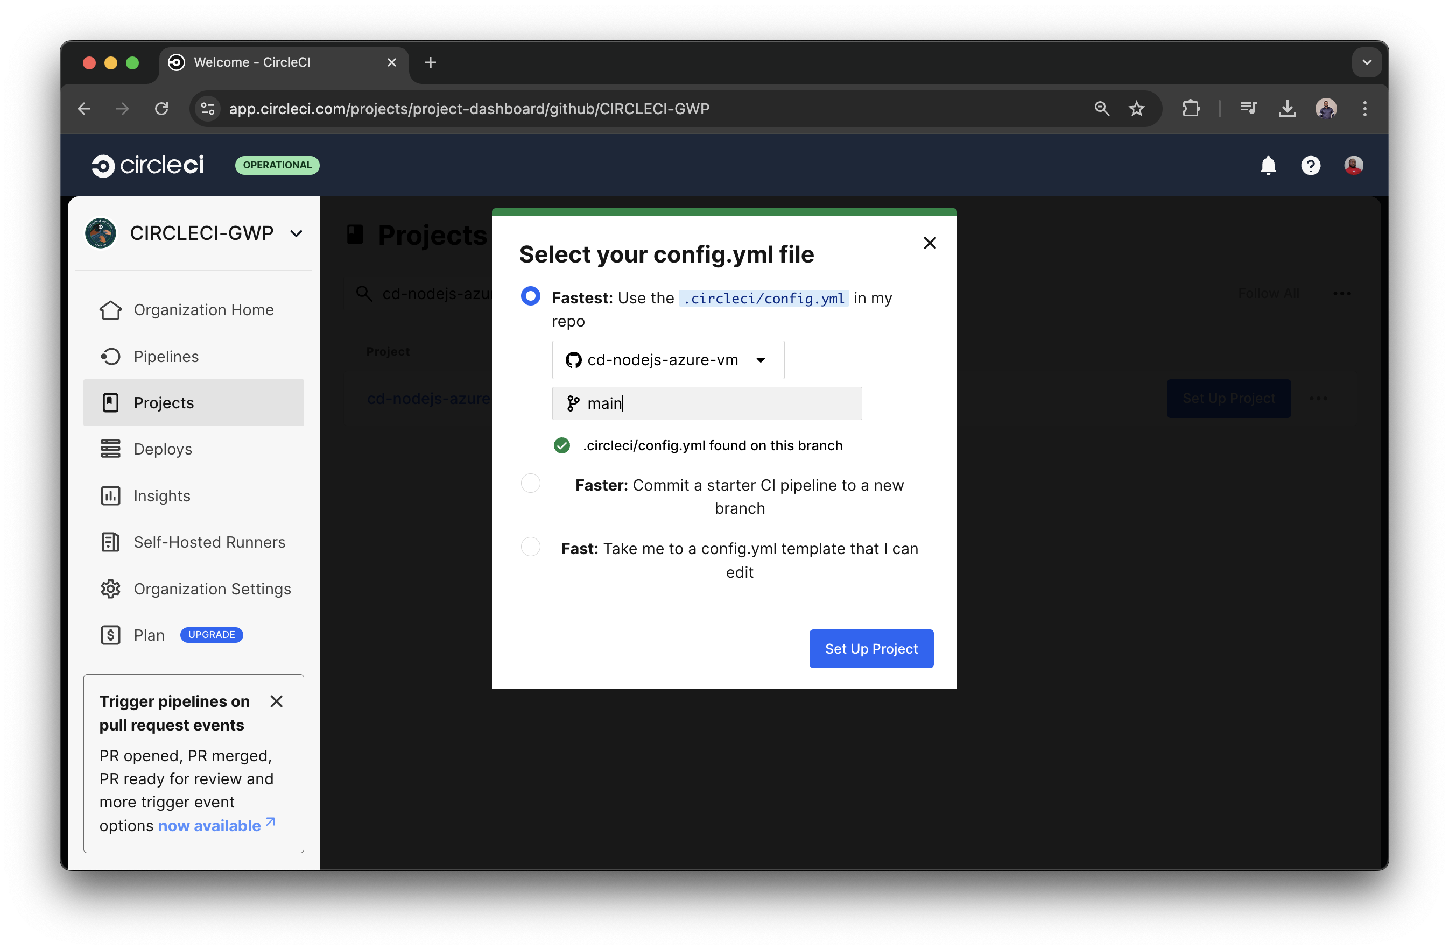Image resolution: width=1449 pixels, height=950 pixels.
Task: Choose the Faster starter pipeline option
Action: [x=530, y=483]
